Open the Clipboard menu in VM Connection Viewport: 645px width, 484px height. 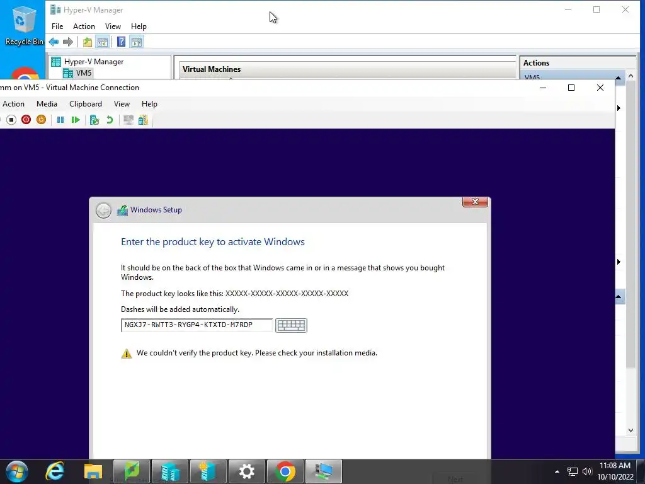(86, 104)
